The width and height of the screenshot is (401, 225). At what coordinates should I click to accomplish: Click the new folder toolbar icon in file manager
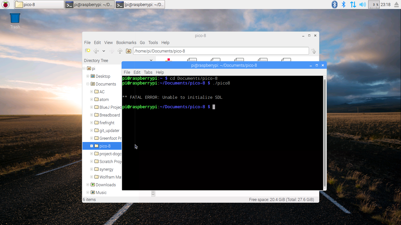(x=87, y=51)
